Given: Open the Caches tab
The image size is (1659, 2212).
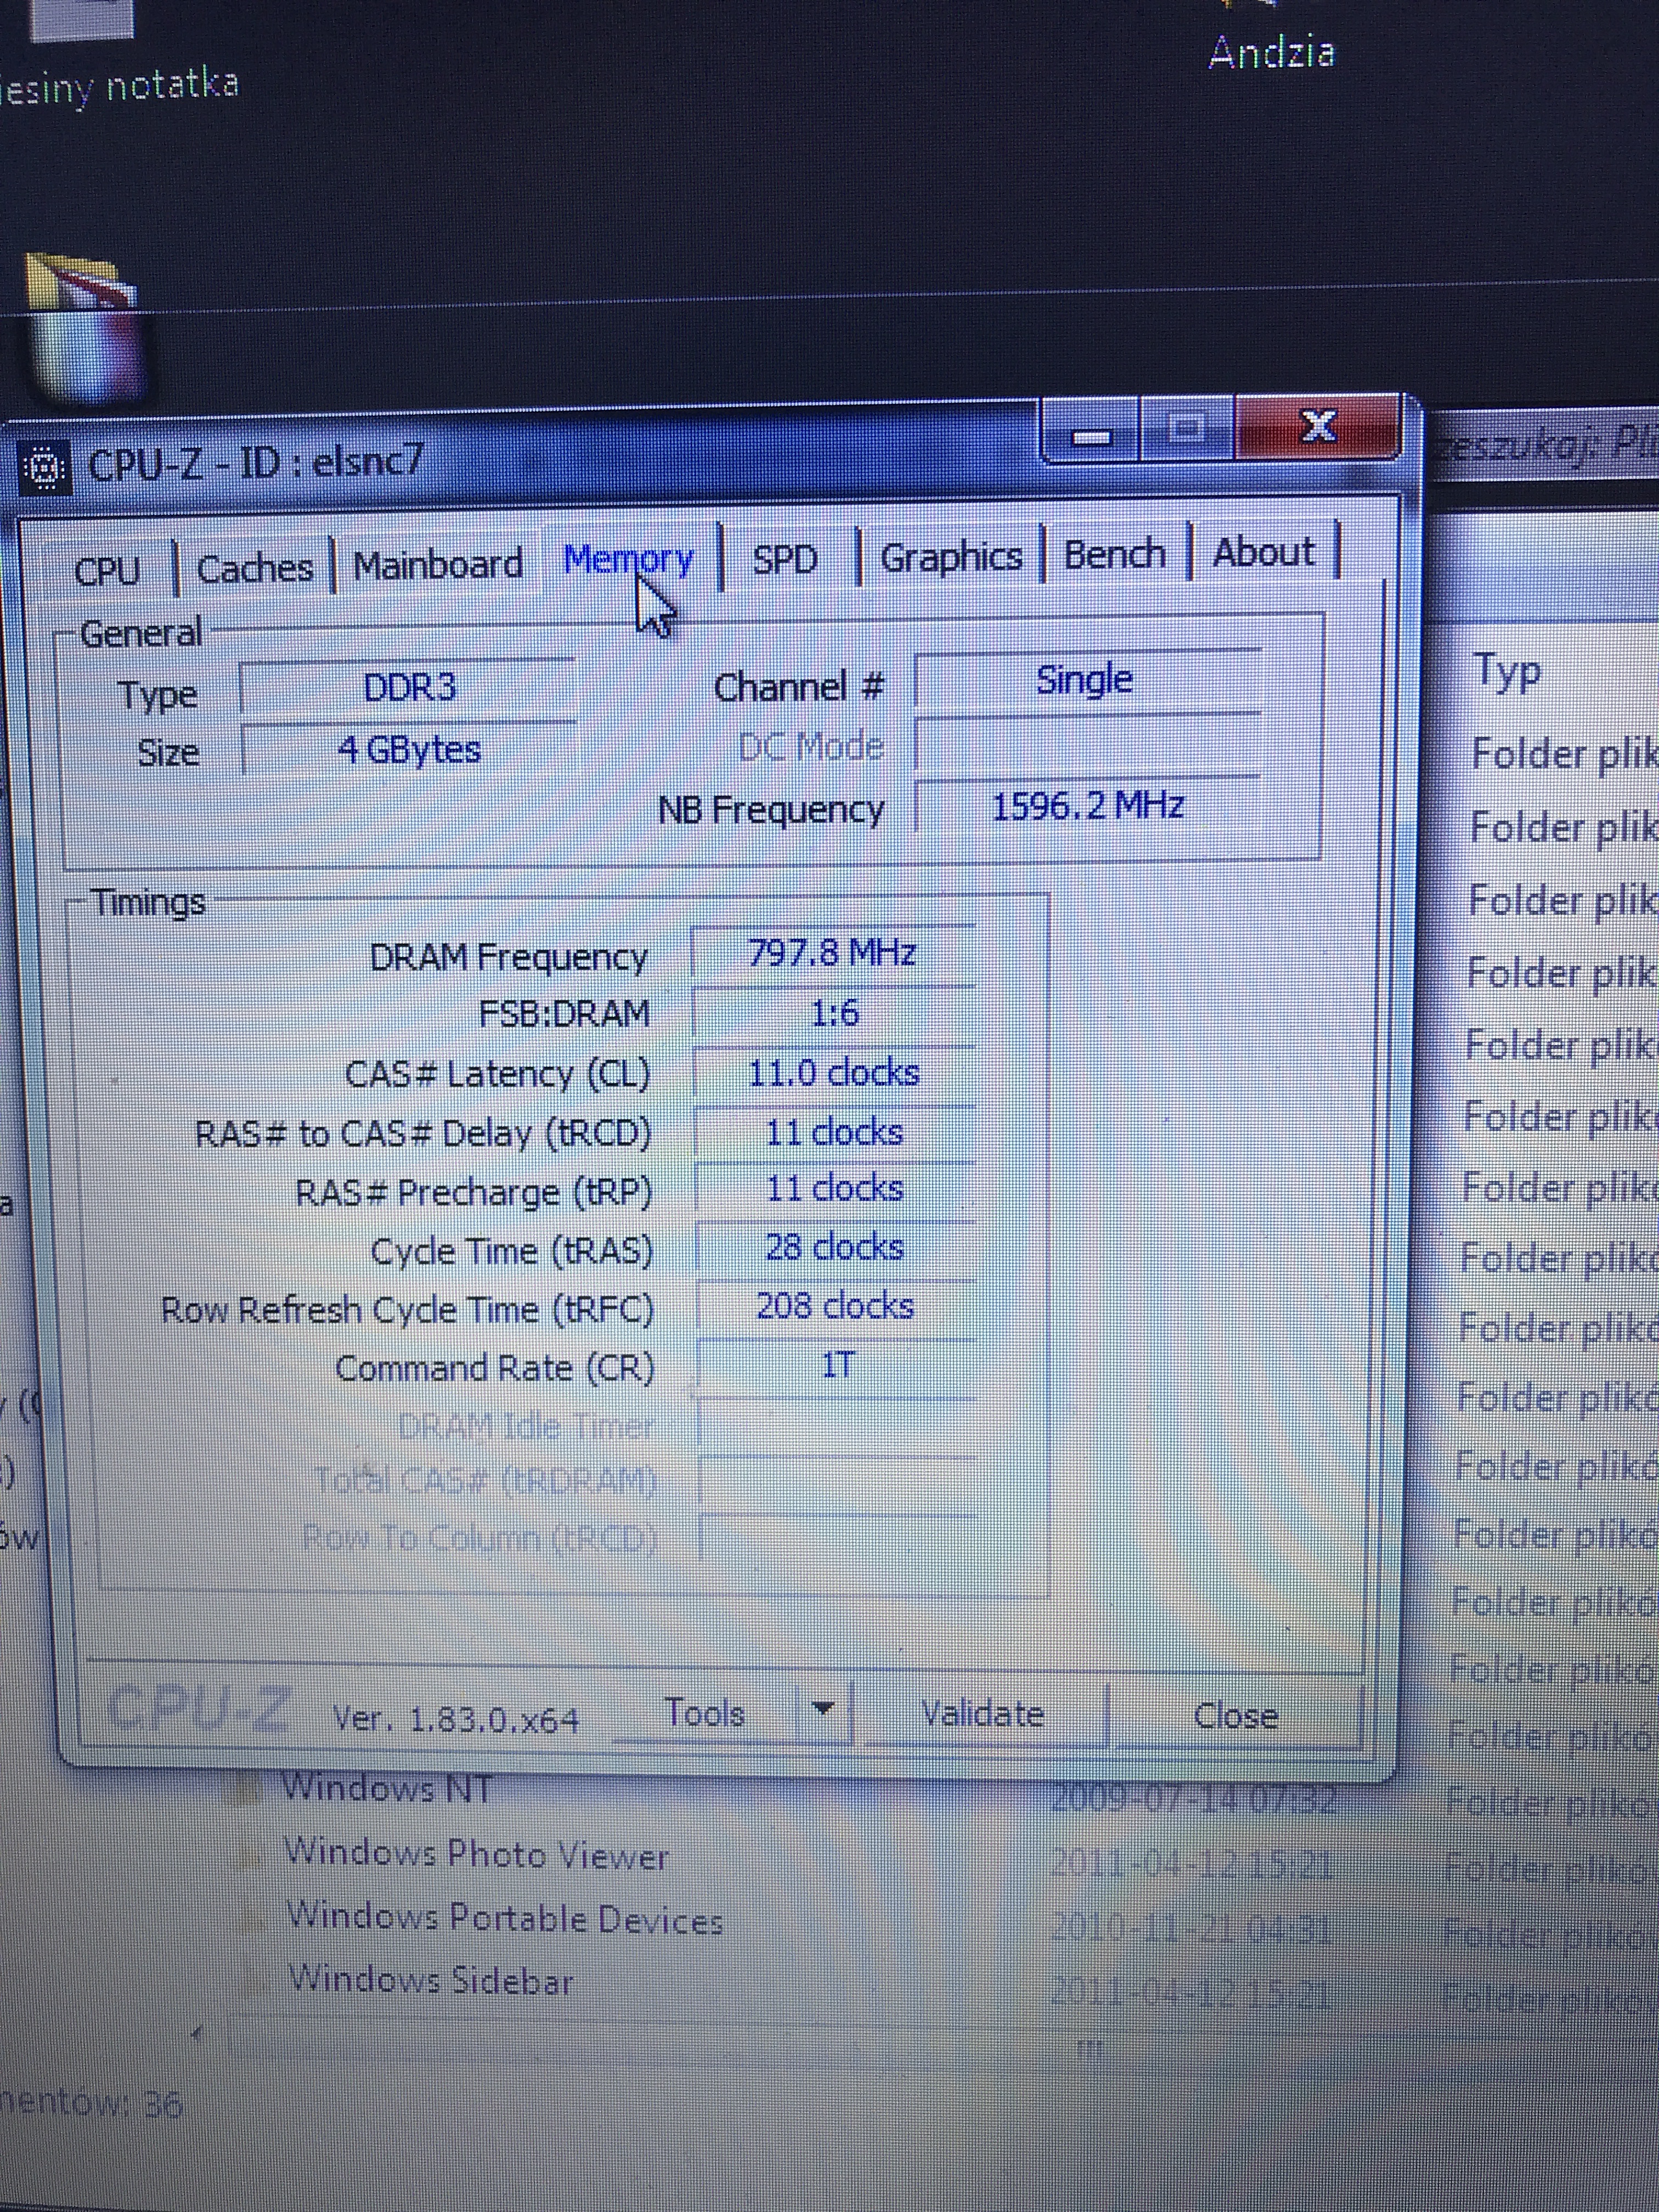Looking at the screenshot, I should click(x=255, y=568).
